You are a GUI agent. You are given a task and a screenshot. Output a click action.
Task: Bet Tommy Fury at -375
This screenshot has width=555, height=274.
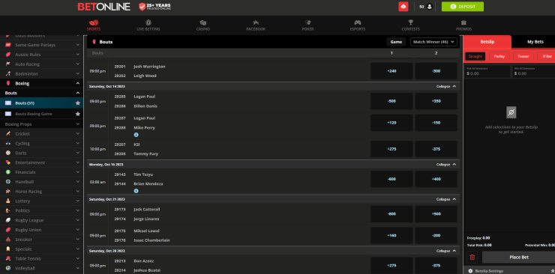point(436,149)
